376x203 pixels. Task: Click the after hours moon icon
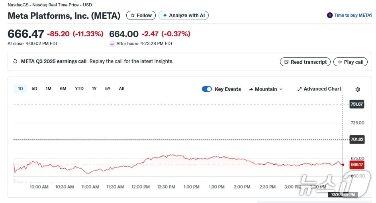click(112, 44)
